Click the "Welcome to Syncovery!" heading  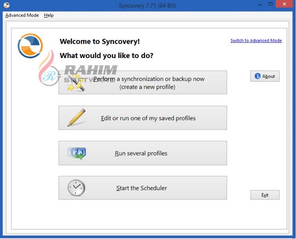tap(100, 41)
